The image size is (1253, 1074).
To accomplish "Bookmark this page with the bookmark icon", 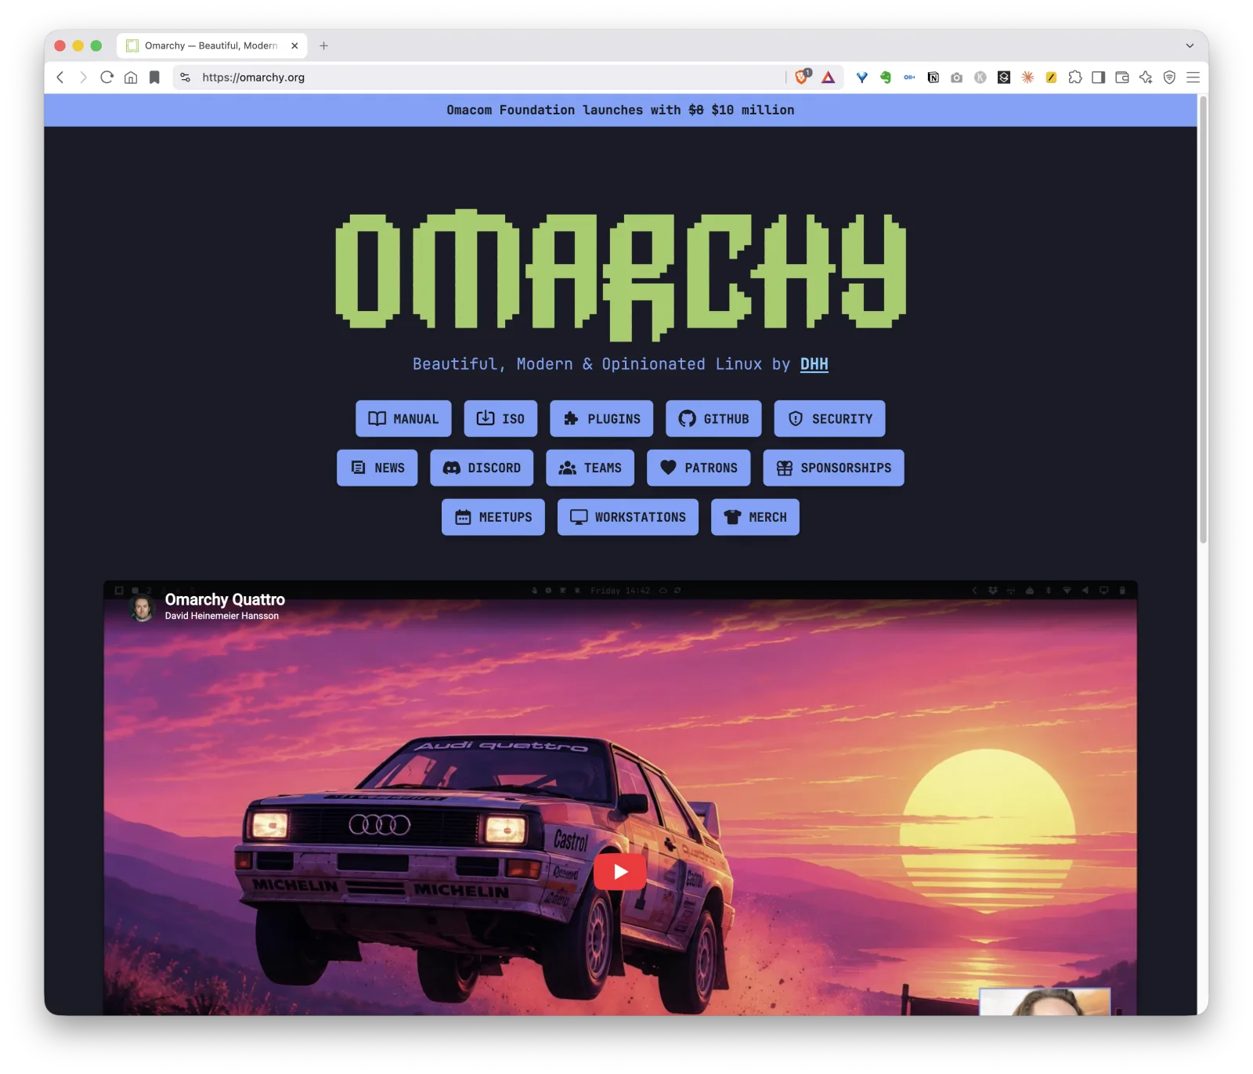I will point(154,77).
